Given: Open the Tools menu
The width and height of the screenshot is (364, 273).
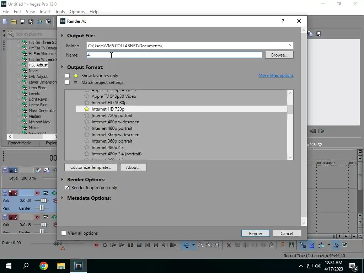Looking at the screenshot, I should pos(60,12).
